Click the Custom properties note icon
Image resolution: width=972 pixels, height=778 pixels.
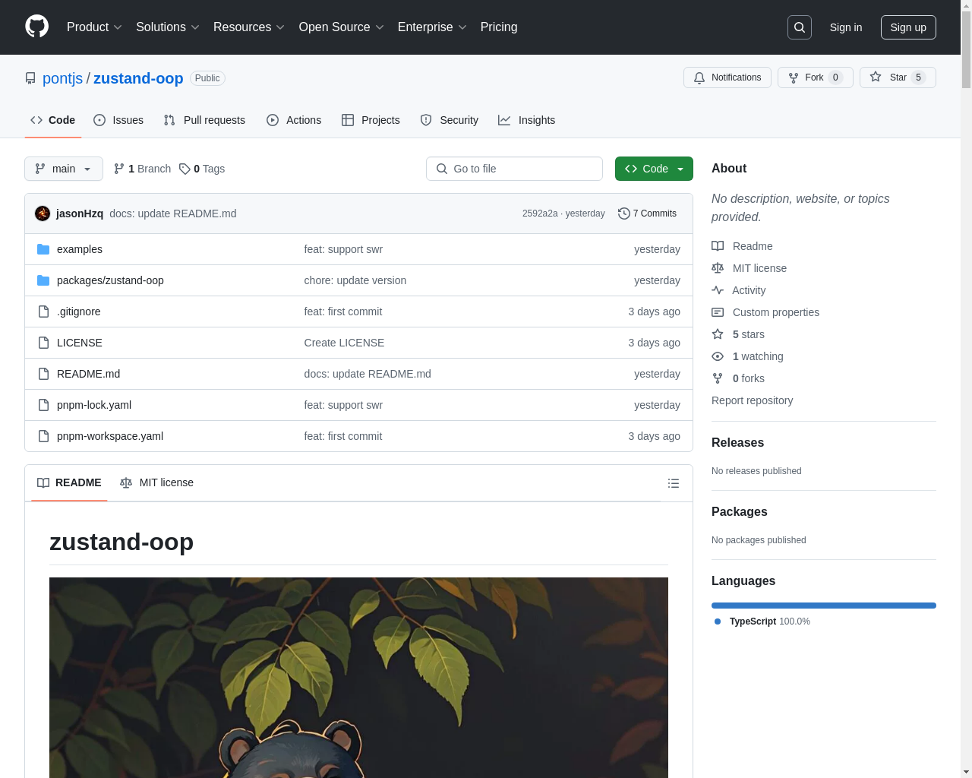[x=718, y=312]
